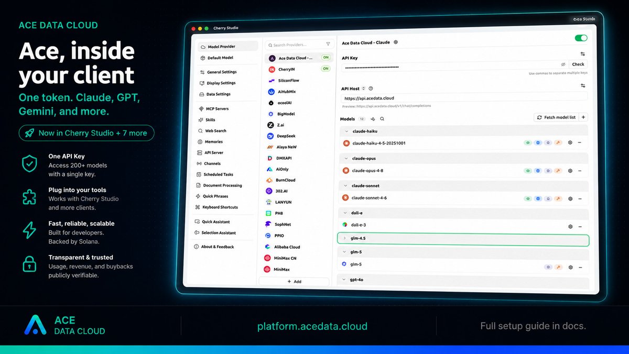Click the search icon in Models header
629x354 pixels.
coord(382,119)
